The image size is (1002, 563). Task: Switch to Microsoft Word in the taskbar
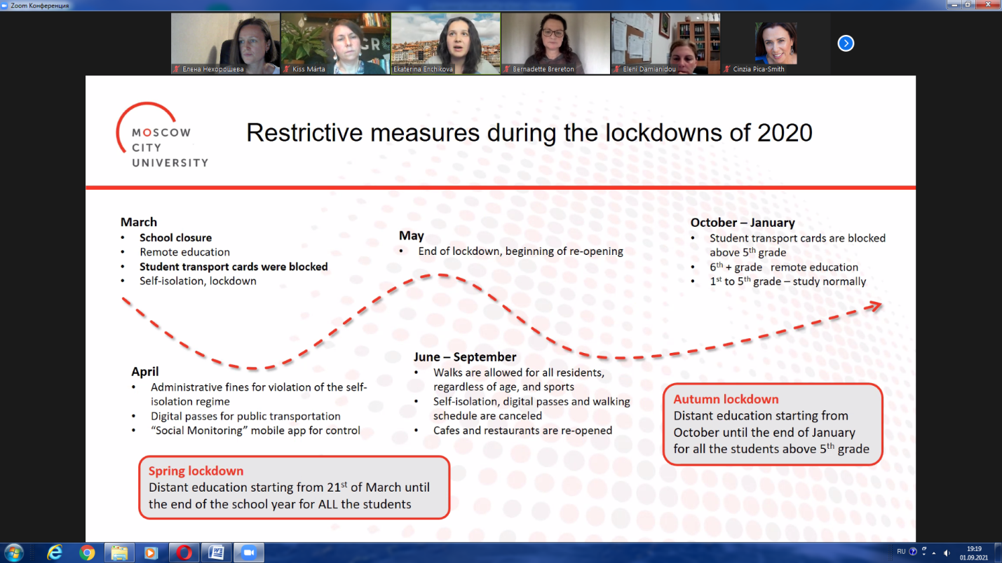pos(216,552)
